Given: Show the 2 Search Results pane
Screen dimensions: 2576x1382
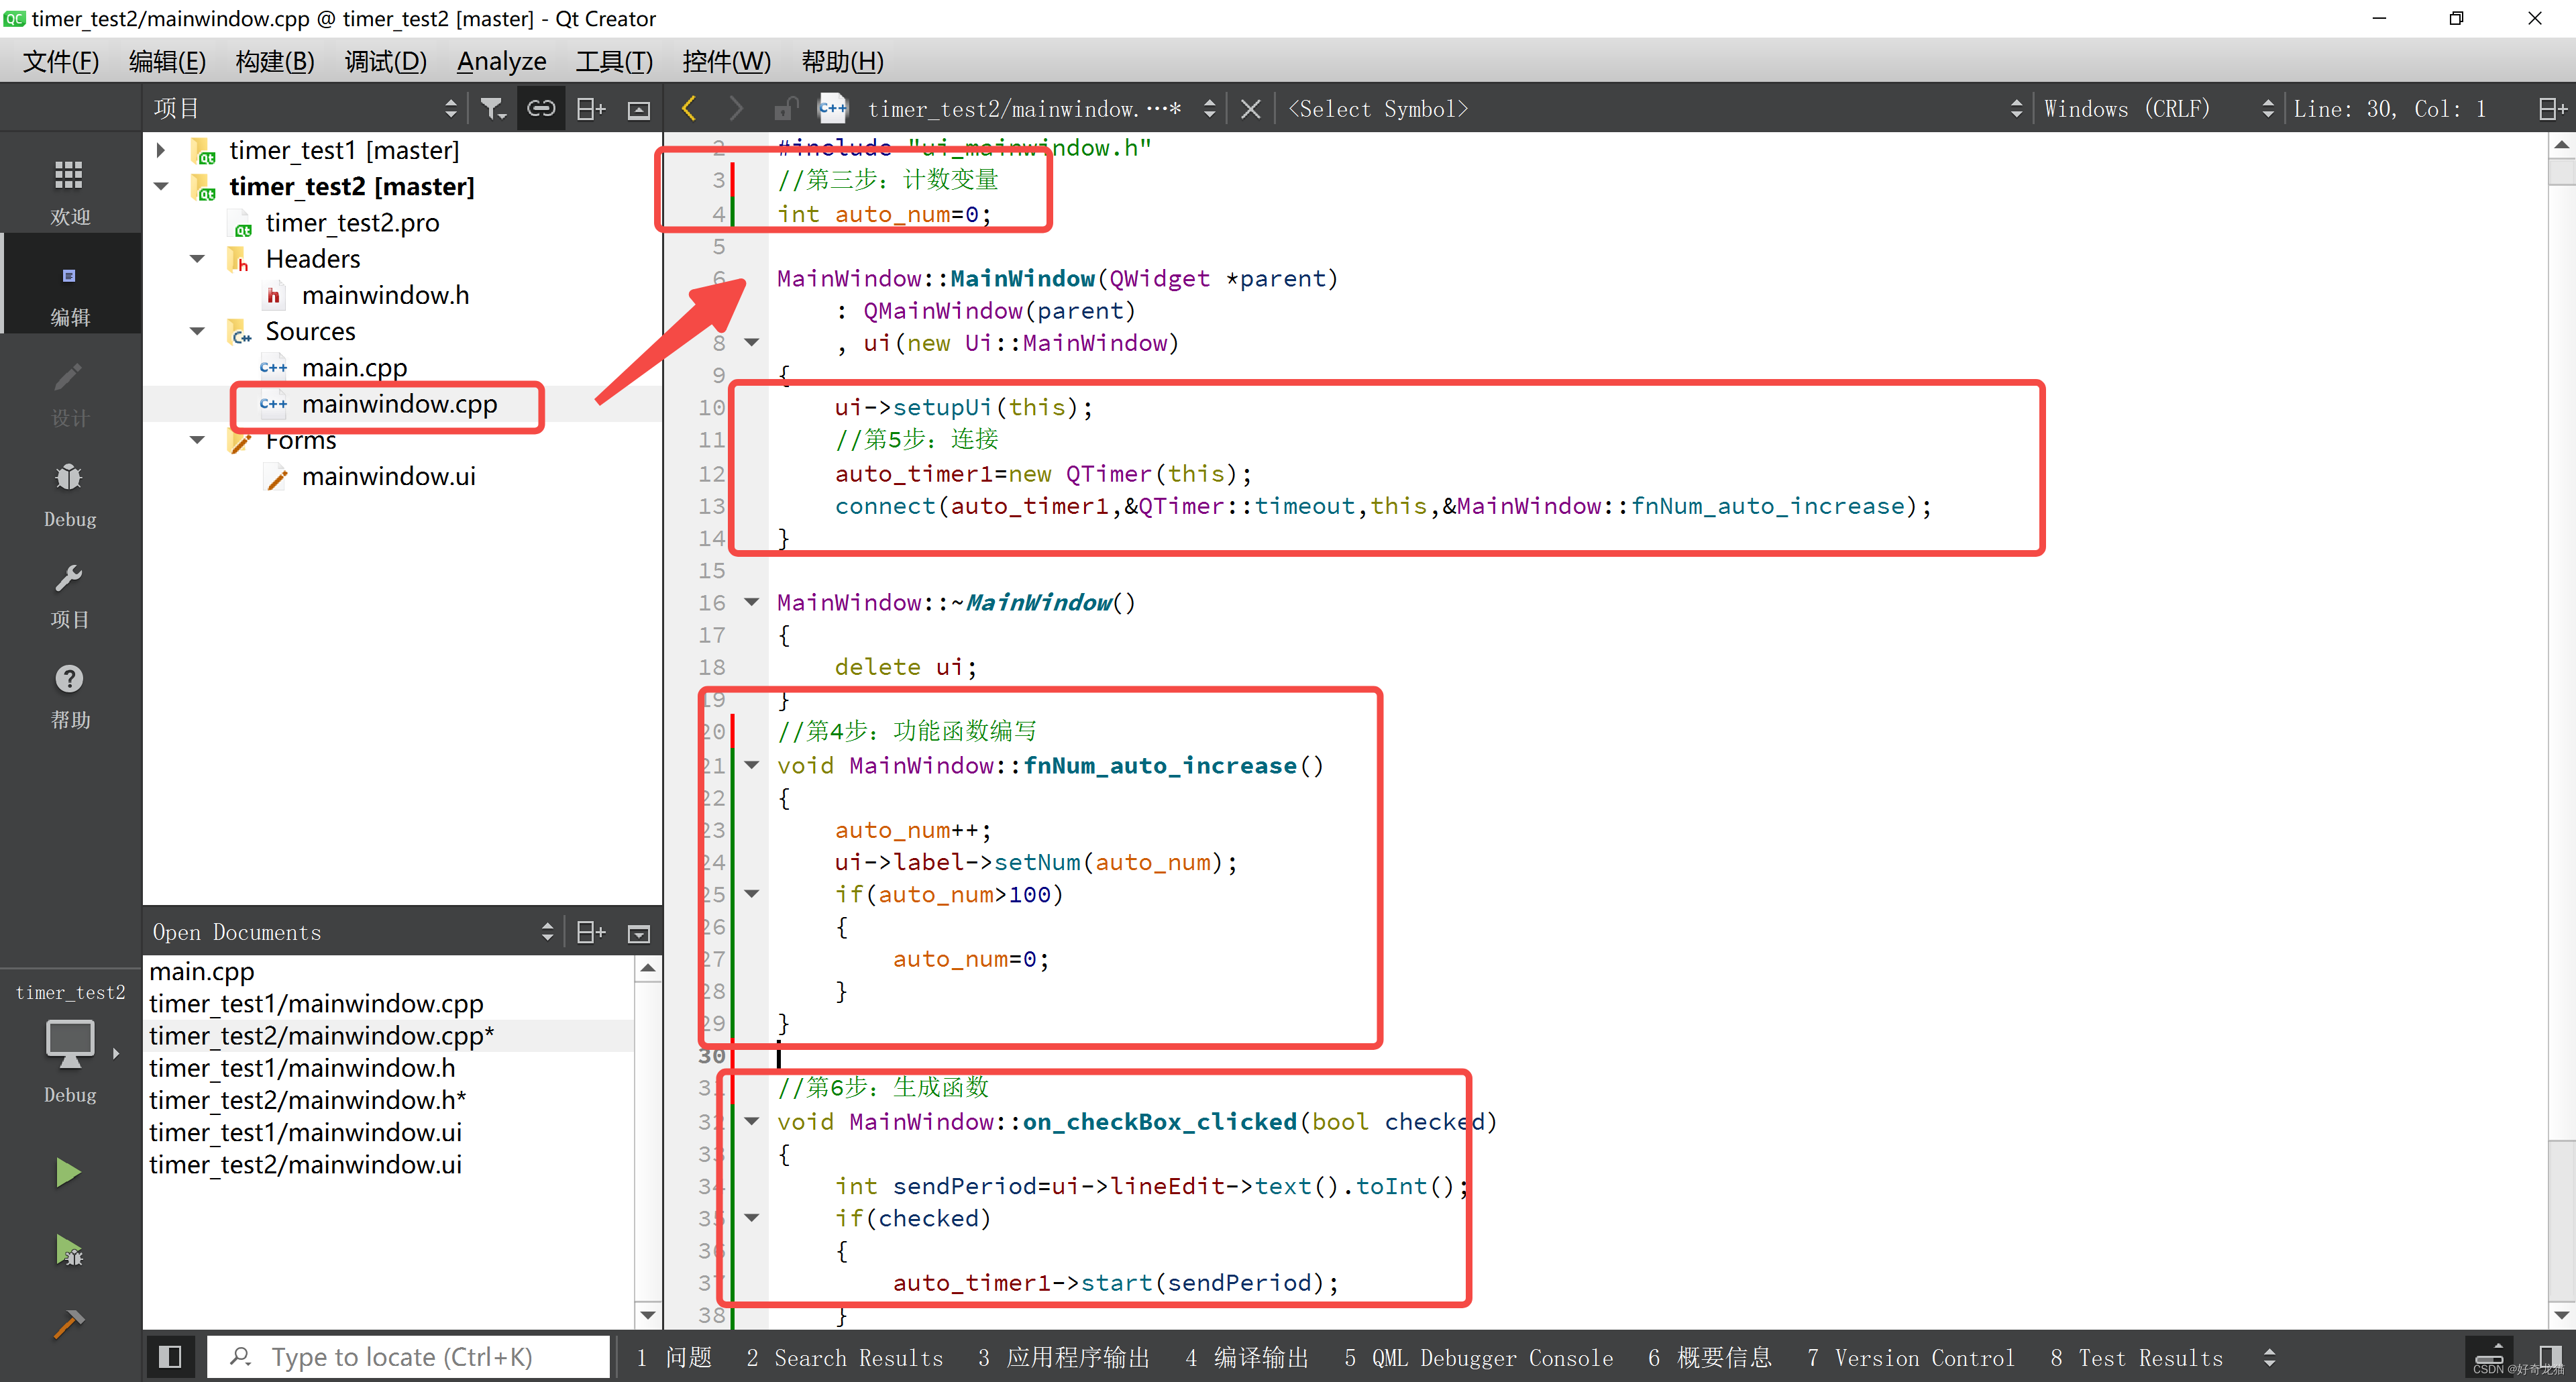Looking at the screenshot, I should click(x=844, y=1357).
